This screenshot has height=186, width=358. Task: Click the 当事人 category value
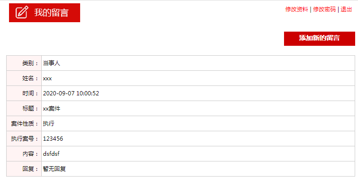click(x=51, y=63)
